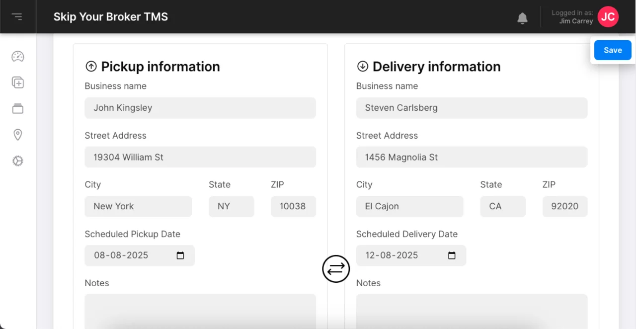Screen dimensions: 636x329
Task: Click the delivery State field CA
Action: point(502,206)
